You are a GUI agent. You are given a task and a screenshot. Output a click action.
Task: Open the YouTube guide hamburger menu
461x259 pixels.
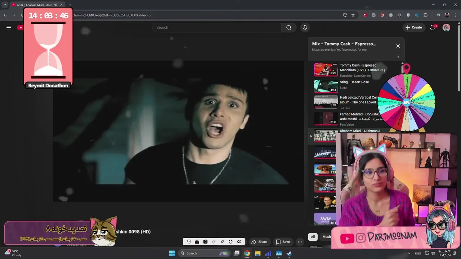pyautogui.click(x=9, y=27)
